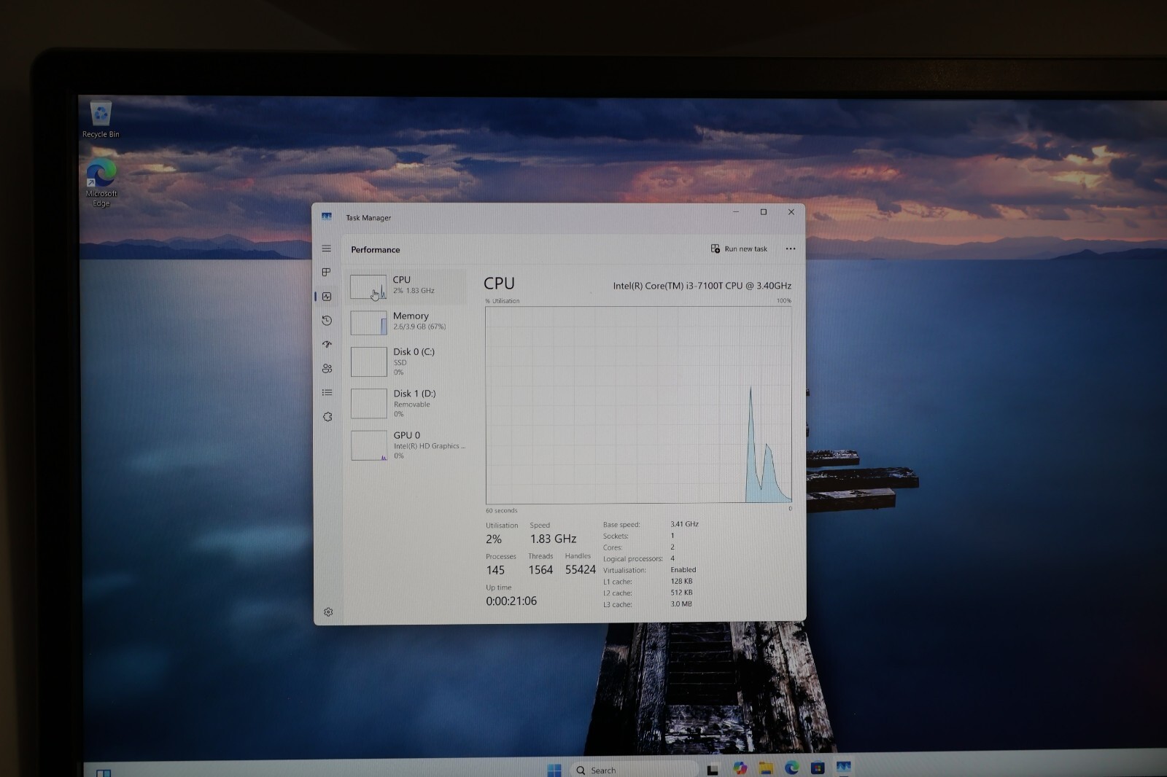Open the Task Manager hamburger navigation menu
This screenshot has height=777, width=1167.
(x=326, y=249)
